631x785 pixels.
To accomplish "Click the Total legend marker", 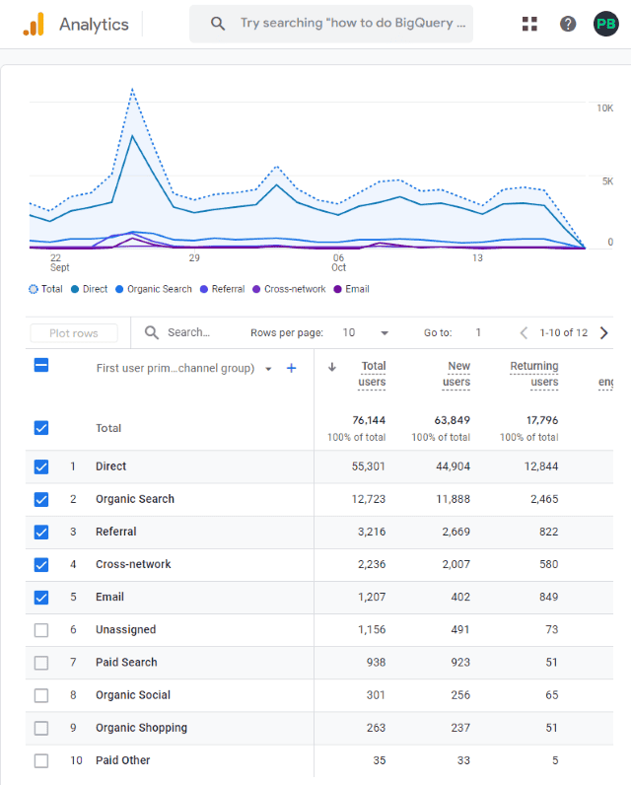I will click(33, 289).
